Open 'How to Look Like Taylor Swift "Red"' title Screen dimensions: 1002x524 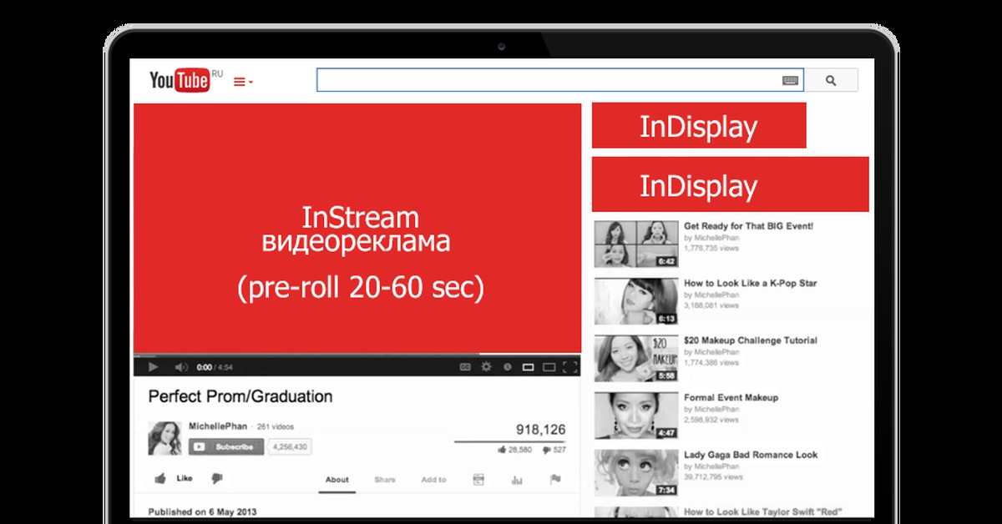pyautogui.click(x=763, y=512)
